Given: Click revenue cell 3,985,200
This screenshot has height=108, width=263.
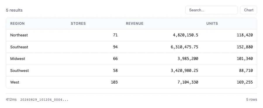Looking at the screenshot, I should (x=188, y=59).
